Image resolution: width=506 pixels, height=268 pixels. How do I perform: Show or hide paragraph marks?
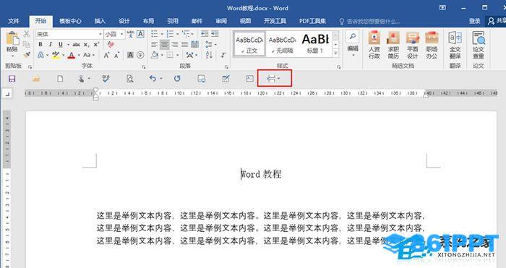pyautogui.click(x=223, y=55)
